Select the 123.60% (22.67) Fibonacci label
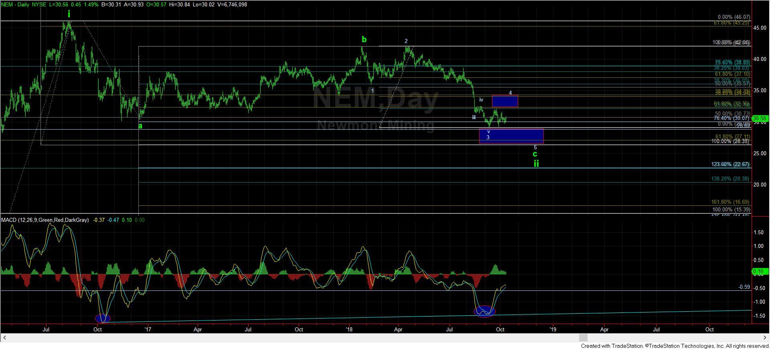The width and height of the screenshot is (770, 349). (730, 164)
